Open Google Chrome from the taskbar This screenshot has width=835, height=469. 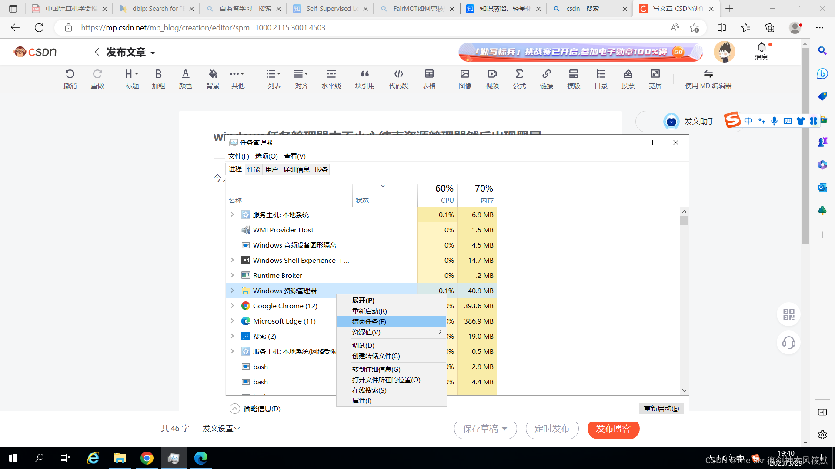tap(147, 458)
